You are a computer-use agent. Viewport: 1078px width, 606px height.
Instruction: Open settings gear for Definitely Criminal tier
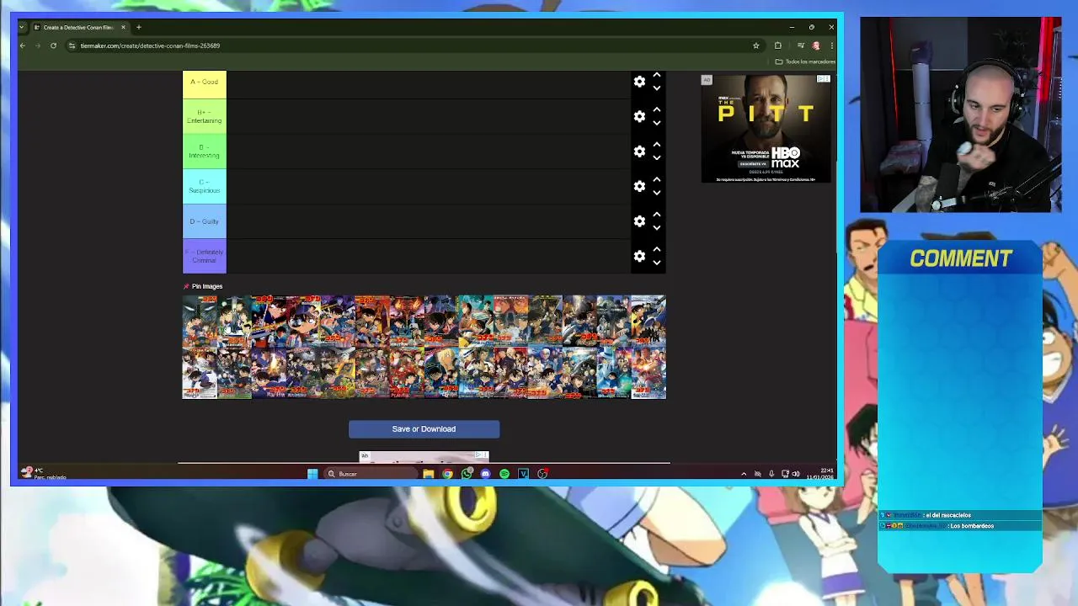click(x=639, y=256)
